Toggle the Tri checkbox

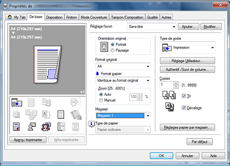tap(184, 96)
